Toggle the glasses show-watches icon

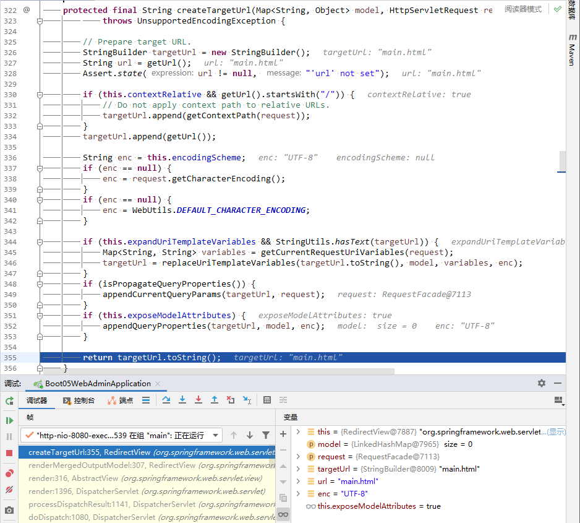pos(283,514)
